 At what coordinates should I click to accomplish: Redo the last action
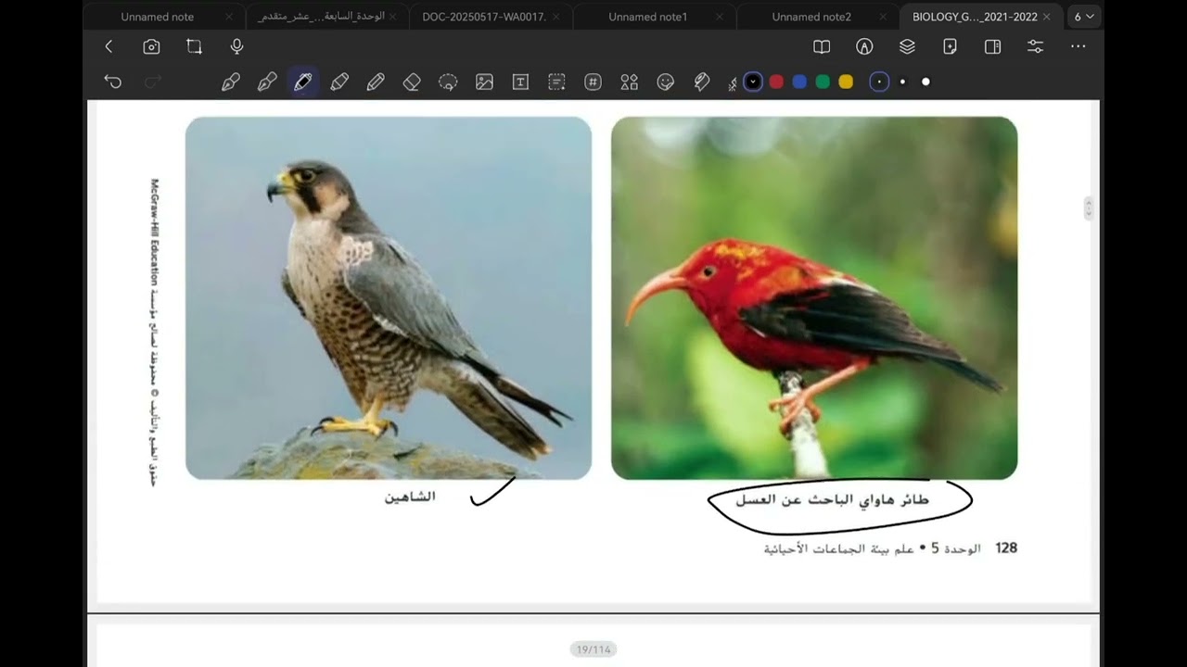click(x=153, y=82)
